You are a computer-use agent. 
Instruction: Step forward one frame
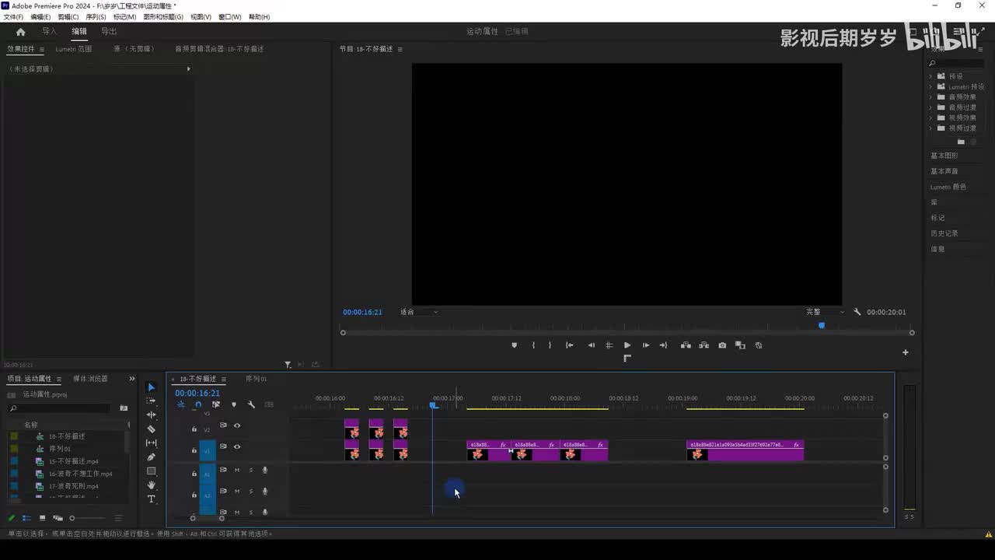pos(645,345)
